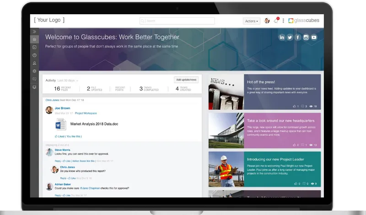Expand the sidebar with the double-chevron icon
This screenshot has width=366, height=215.
click(34, 32)
